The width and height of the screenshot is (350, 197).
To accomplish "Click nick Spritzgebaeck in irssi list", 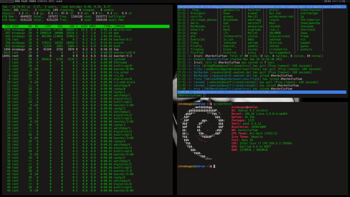I will click(280, 53).
